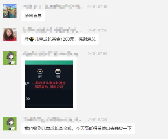168x139 pixels.
Task: Click the green banner atop the shared screenshot
Action: [x=49, y=63]
